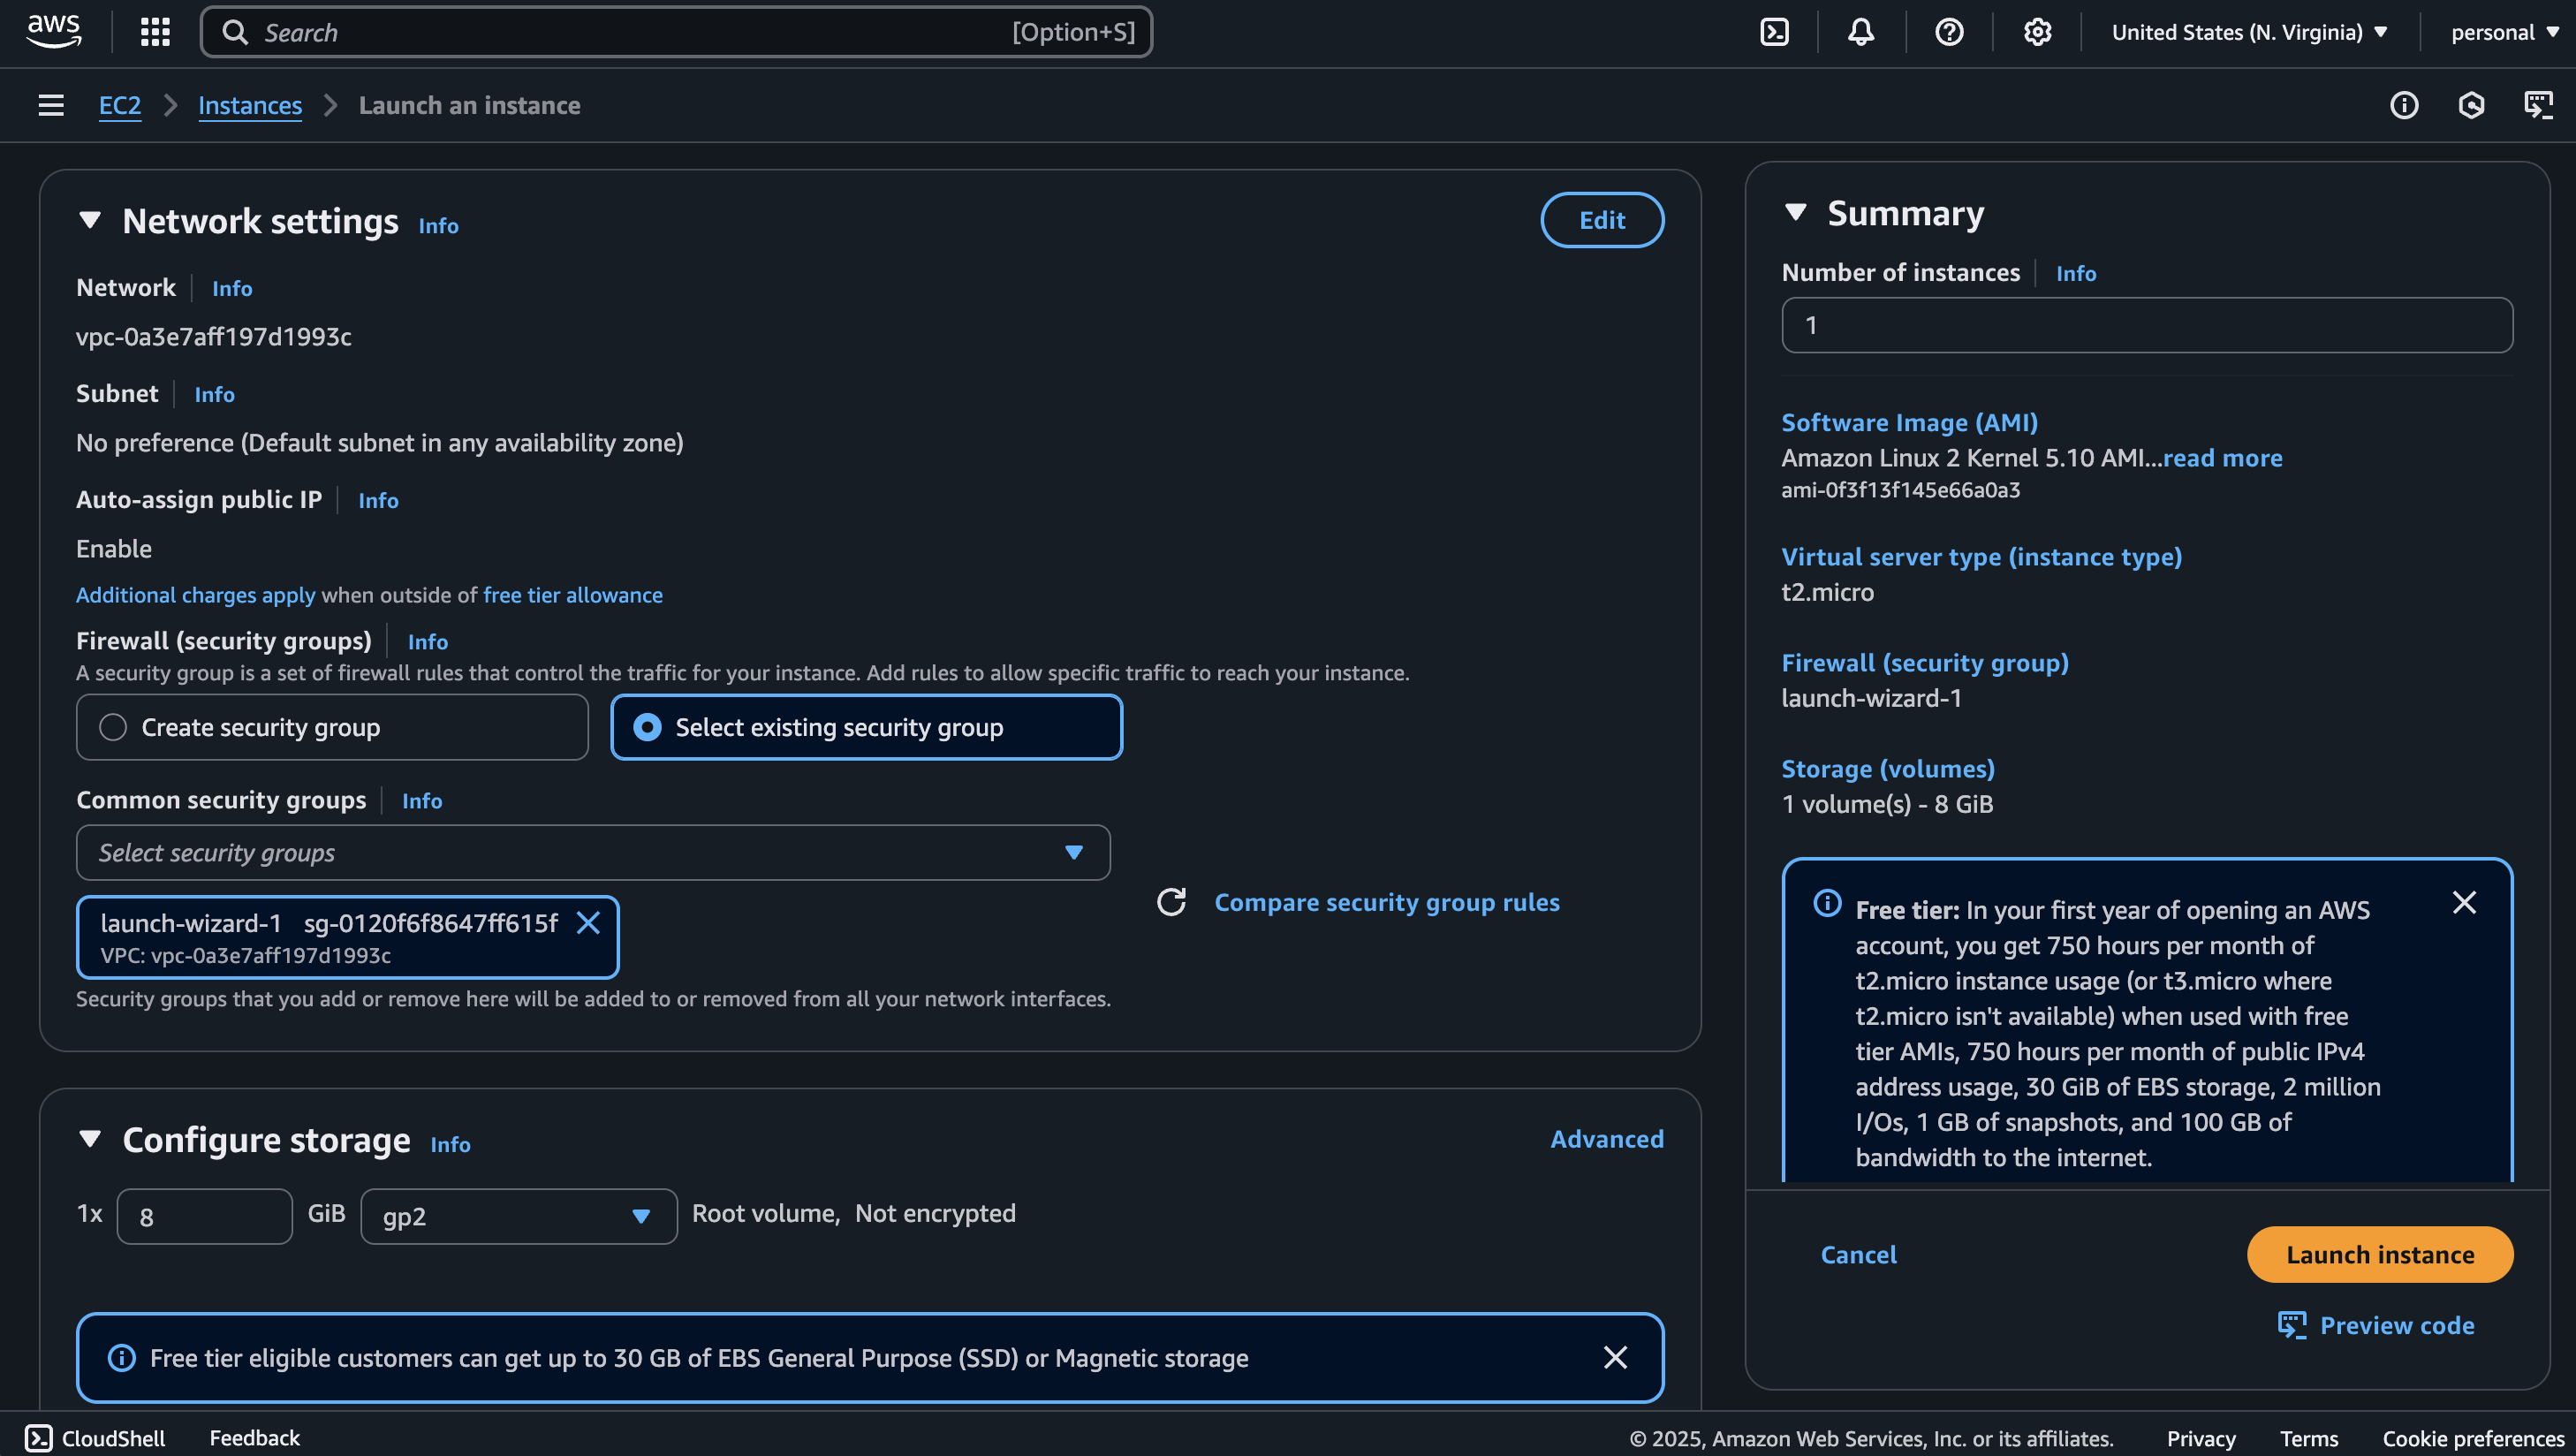
Task: Open Number of instances Info link
Action: pos(2076,273)
